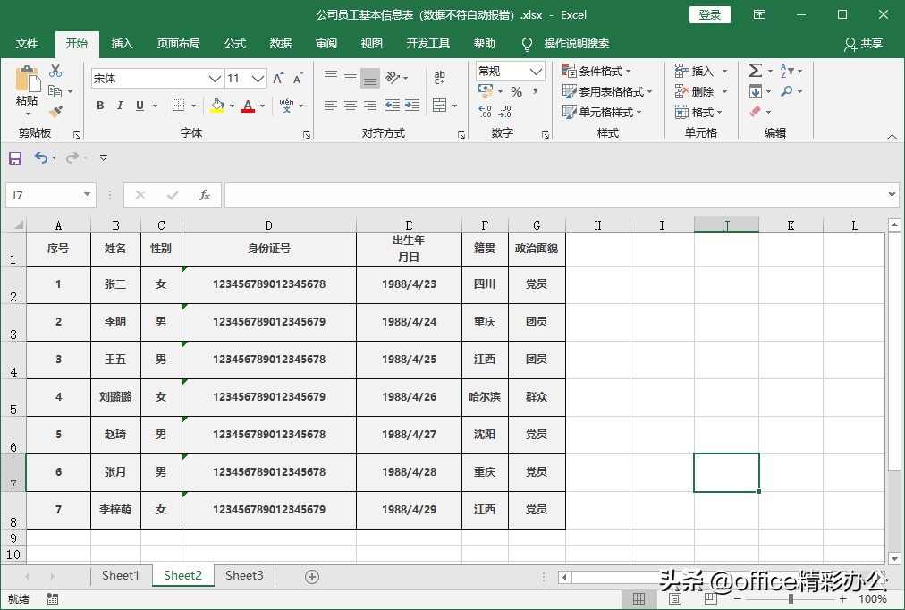Toggle italic formatting
Viewport: 905px width, 610px height.
[x=120, y=106]
